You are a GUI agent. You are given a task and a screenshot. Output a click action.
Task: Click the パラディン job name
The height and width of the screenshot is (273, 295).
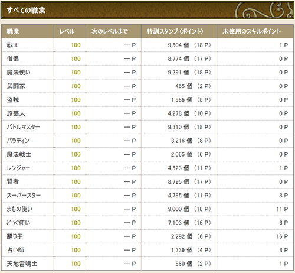(18, 141)
